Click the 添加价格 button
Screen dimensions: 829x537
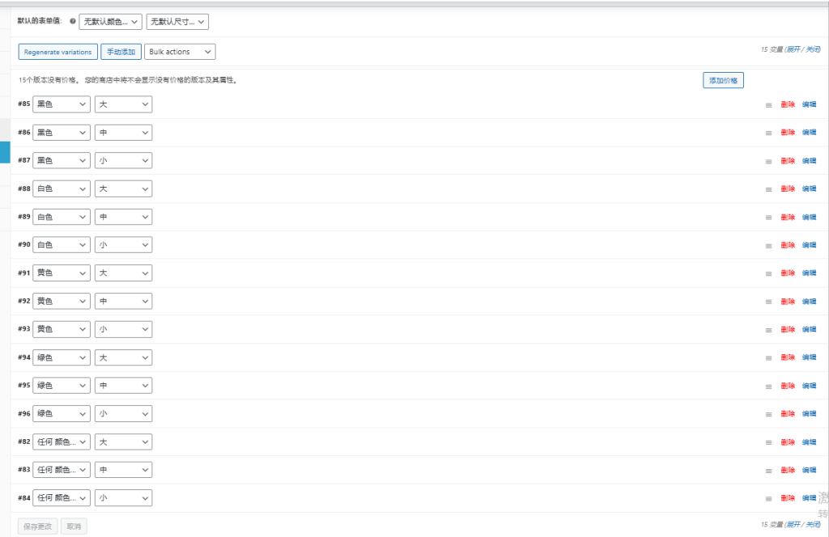click(x=723, y=80)
